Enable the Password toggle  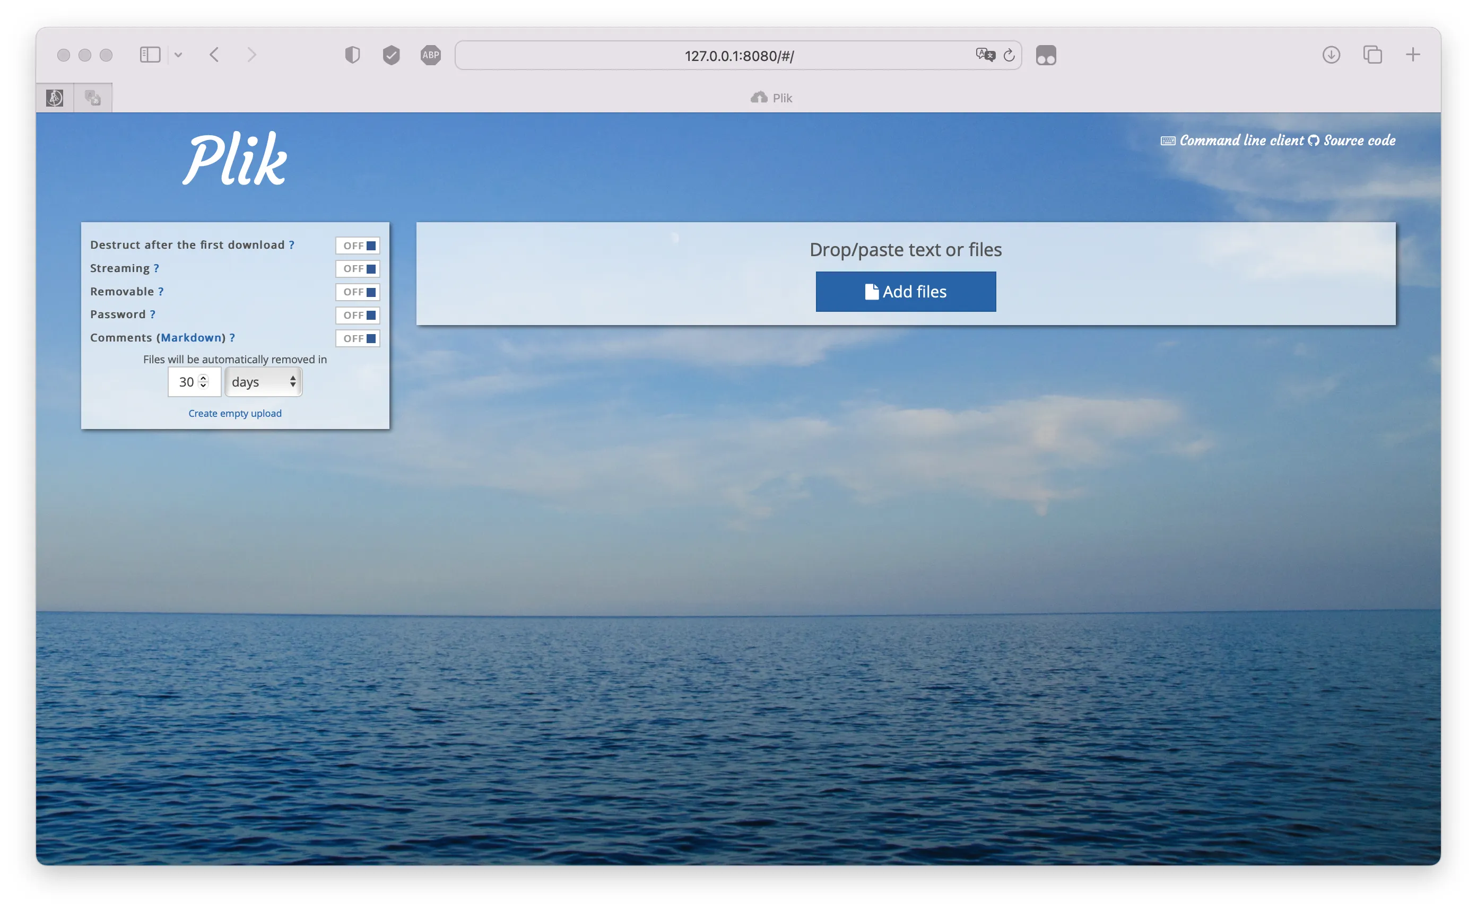tap(358, 316)
